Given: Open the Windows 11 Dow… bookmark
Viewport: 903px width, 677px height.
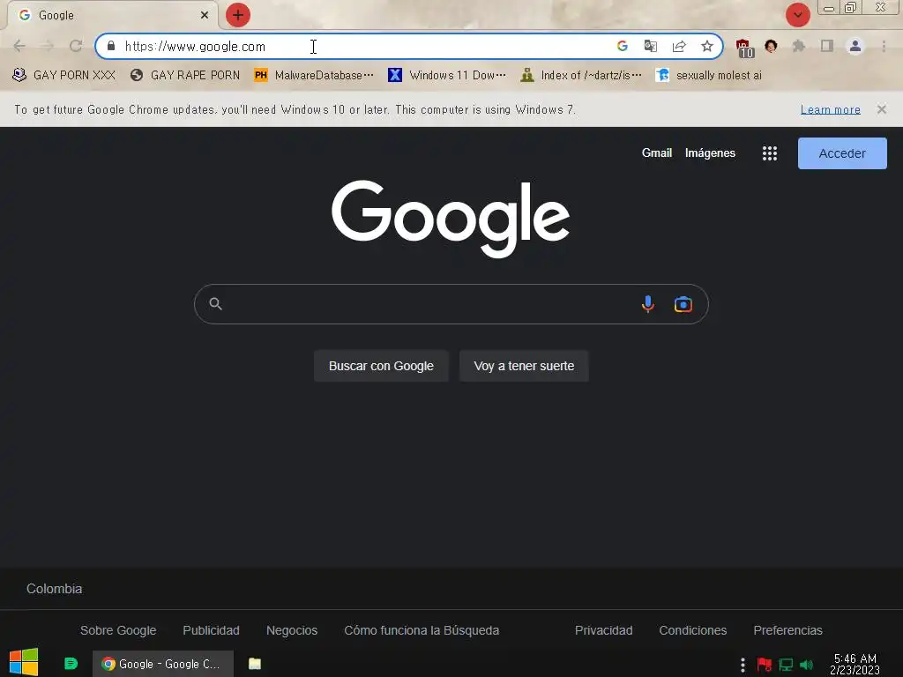Looking at the screenshot, I should (x=447, y=76).
